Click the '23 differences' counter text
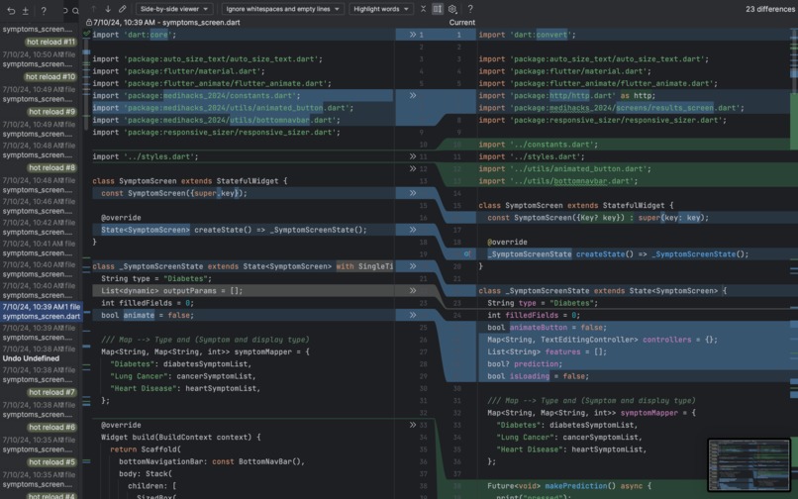Viewport: 798px width, 499px height. click(769, 9)
